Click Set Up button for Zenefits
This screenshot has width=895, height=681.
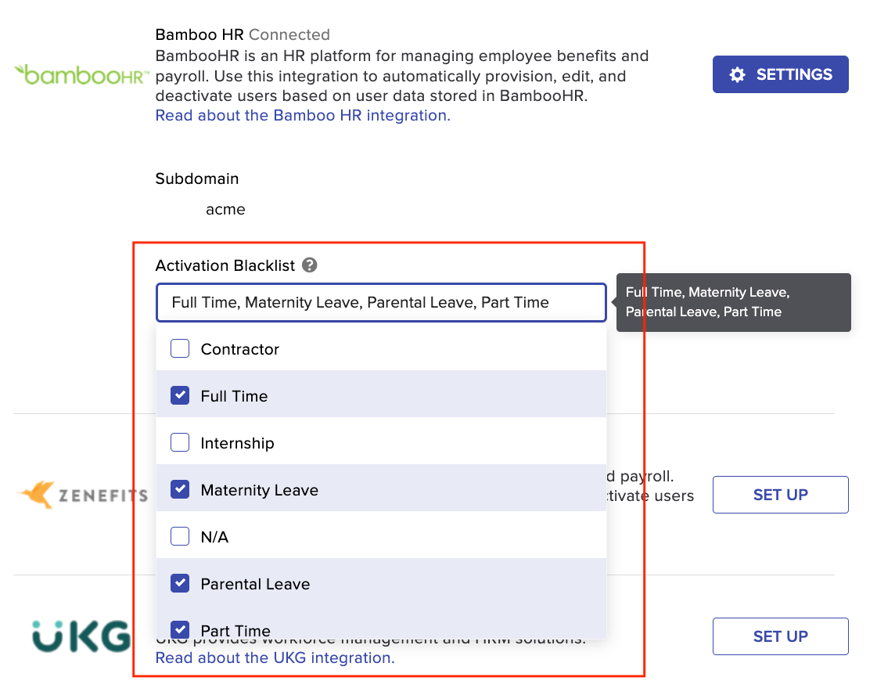point(780,495)
